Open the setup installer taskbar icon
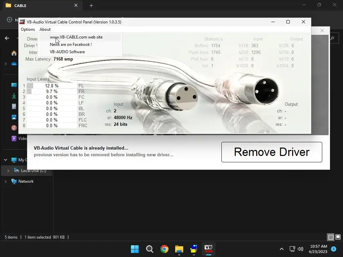 tap(194, 249)
